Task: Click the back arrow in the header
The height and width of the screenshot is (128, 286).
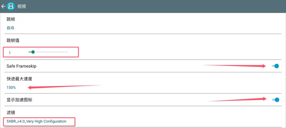Action: (x=3, y=6)
